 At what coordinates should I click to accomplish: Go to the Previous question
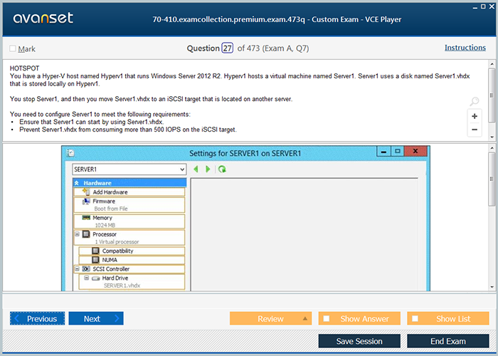(37, 318)
